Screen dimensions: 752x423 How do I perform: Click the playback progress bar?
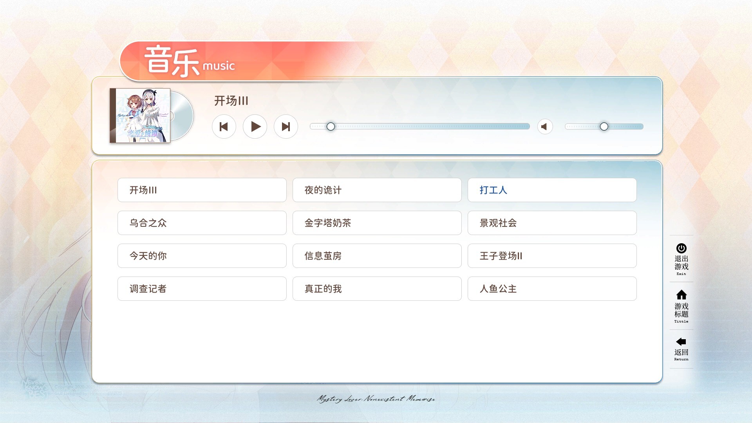coord(419,127)
